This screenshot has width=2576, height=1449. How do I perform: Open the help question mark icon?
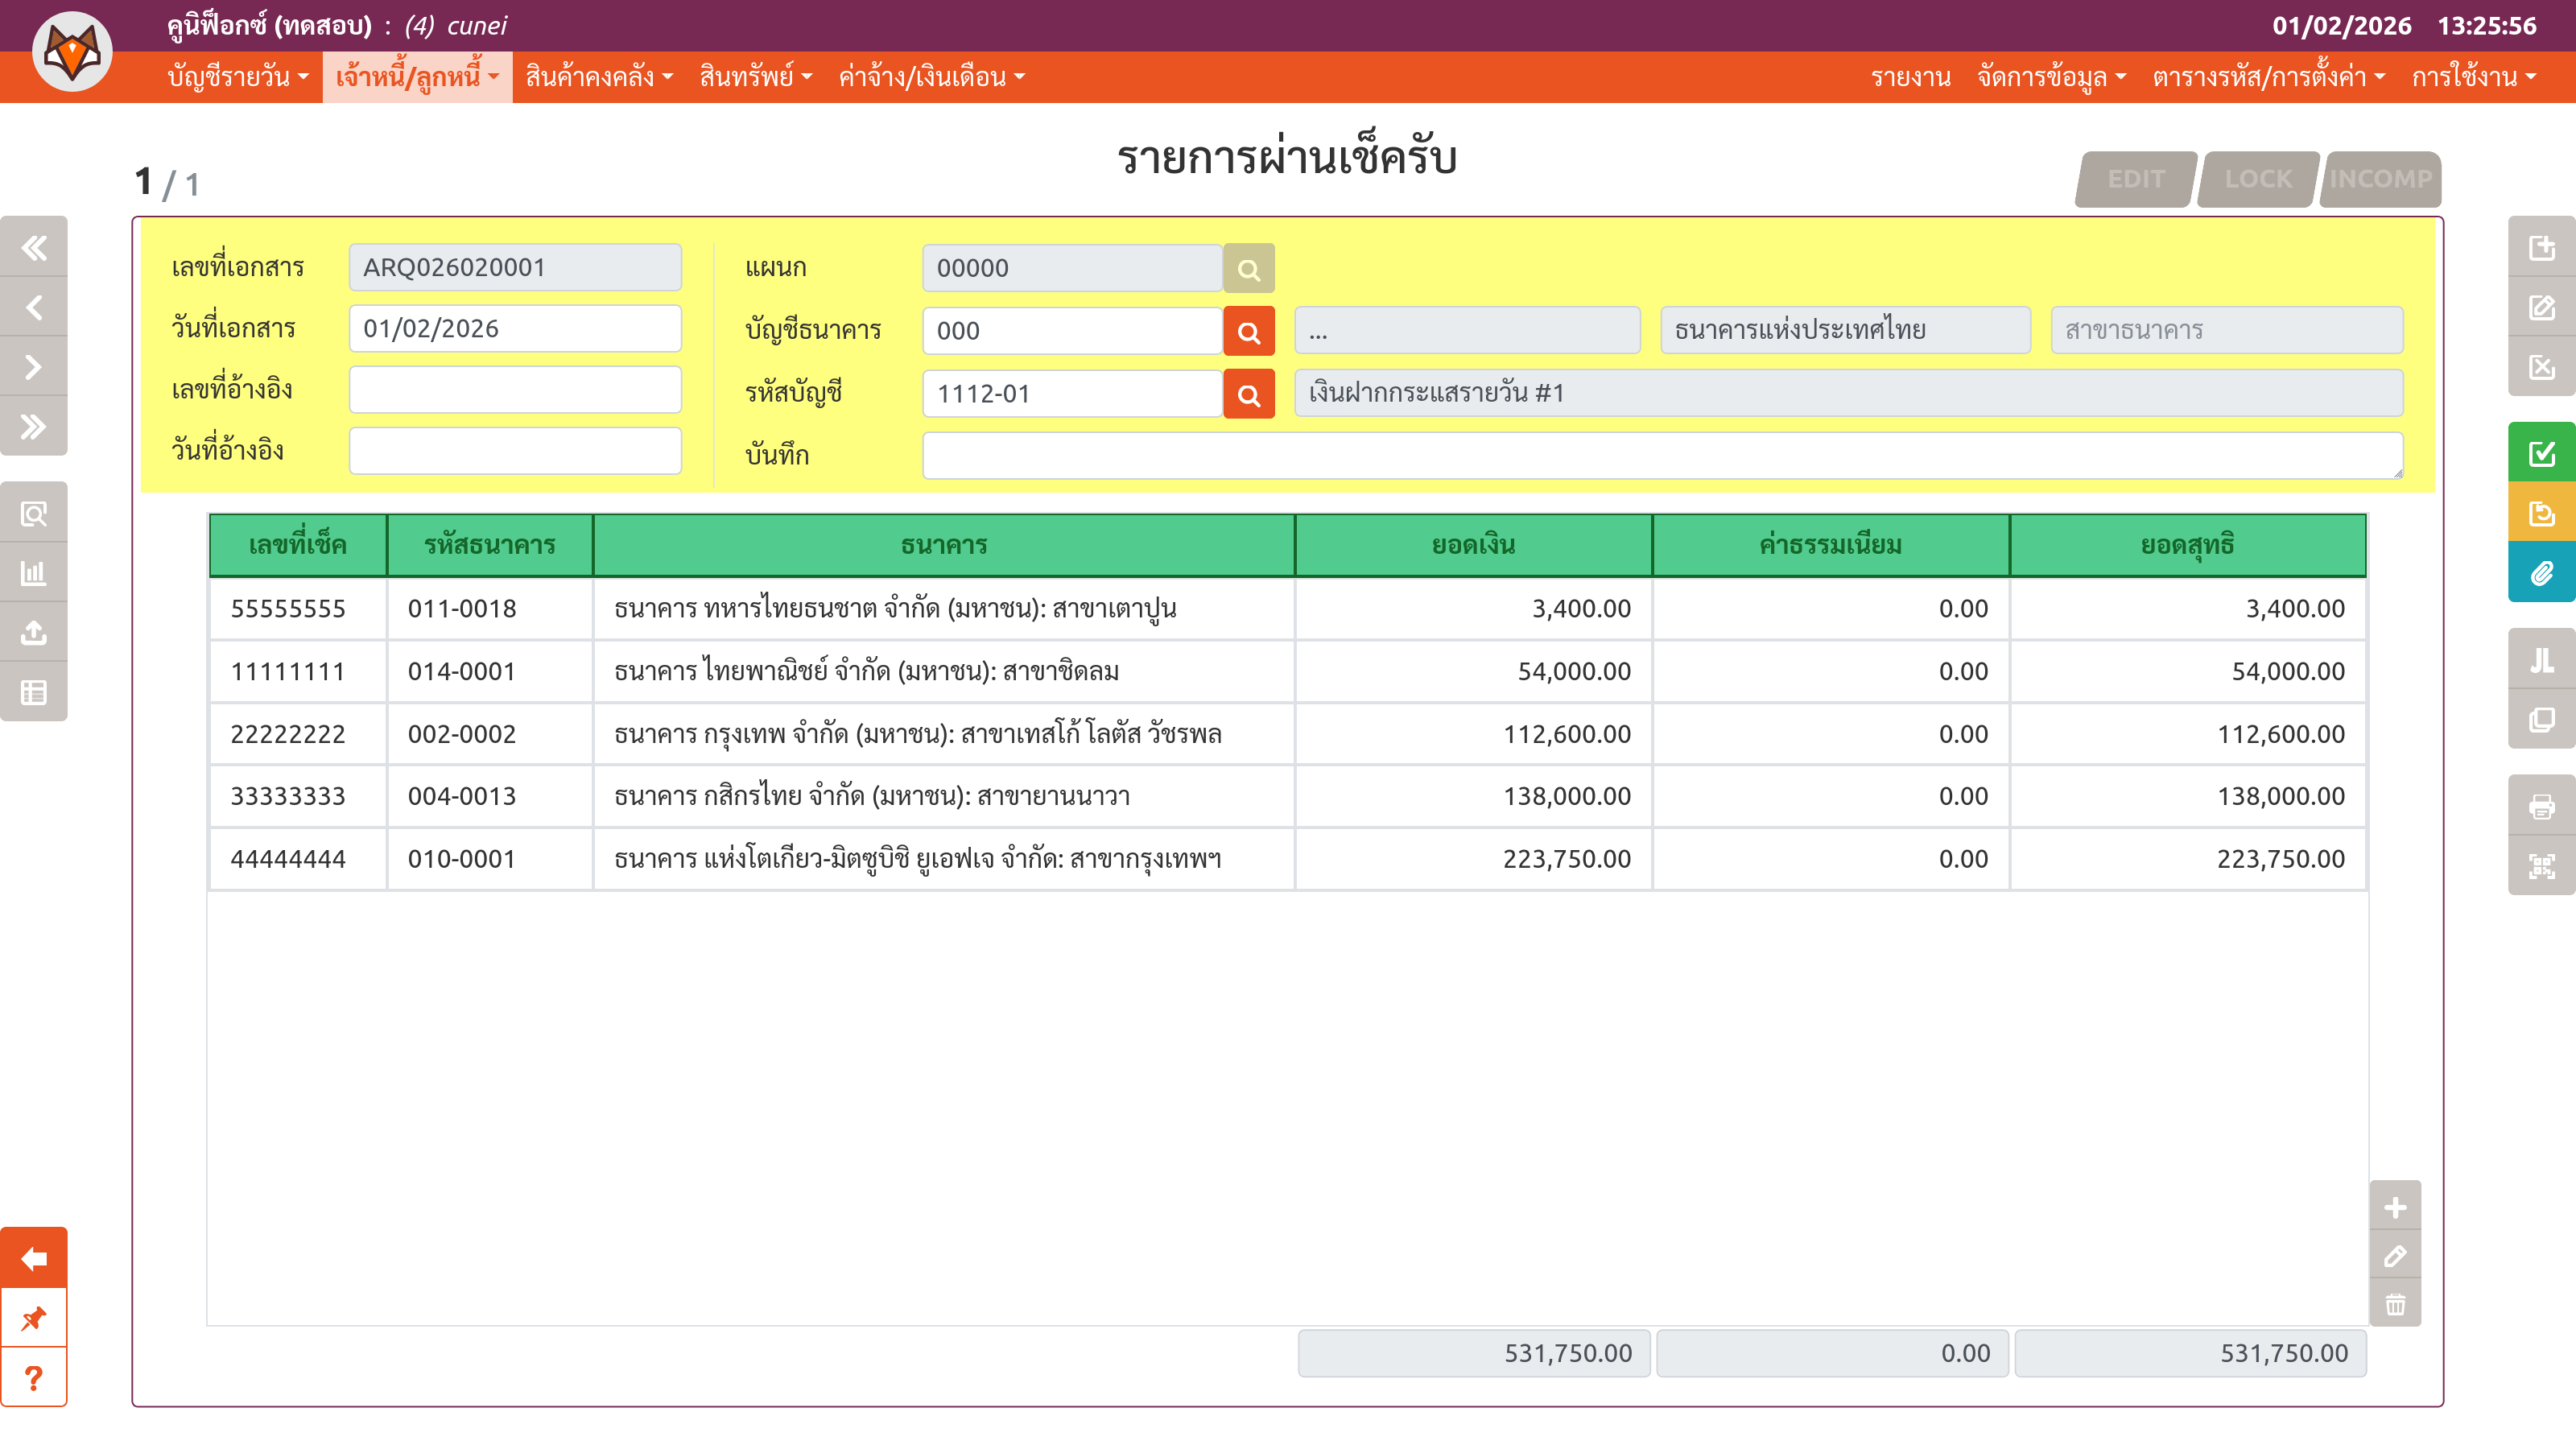tap(34, 1378)
